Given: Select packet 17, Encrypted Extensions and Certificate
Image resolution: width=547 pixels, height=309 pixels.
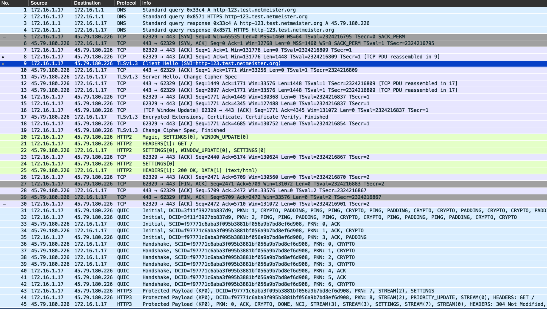Looking at the screenshot, I should tap(187, 117).
